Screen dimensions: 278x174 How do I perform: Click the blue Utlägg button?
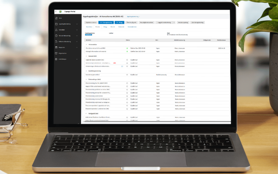[119, 23]
